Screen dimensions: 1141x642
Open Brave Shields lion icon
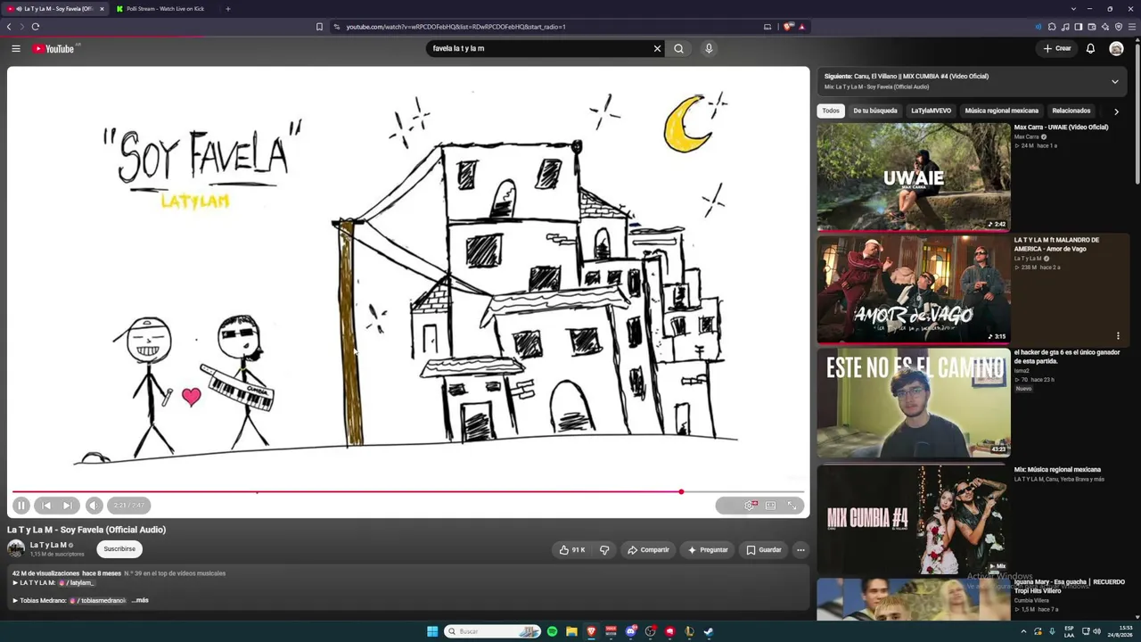click(x=788, y=27)
